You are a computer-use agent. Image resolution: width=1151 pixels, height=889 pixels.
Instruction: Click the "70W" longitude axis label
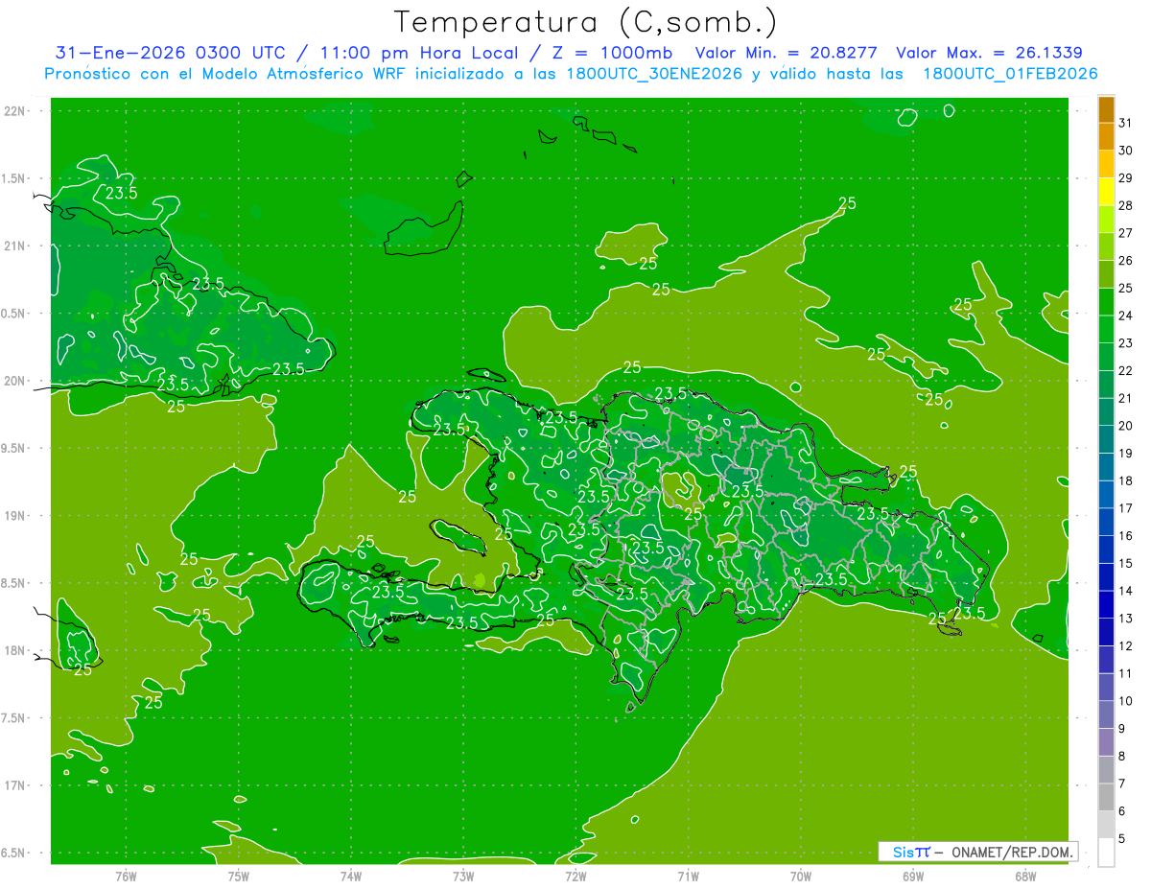(x=801, y=875)
